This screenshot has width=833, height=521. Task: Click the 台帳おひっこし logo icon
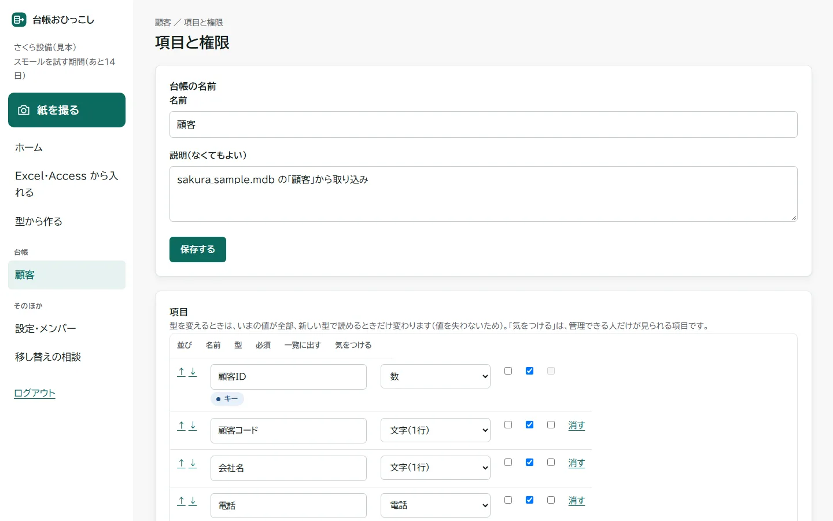19,20
